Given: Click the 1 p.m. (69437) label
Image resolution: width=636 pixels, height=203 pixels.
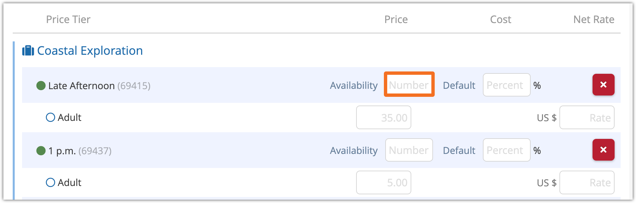Looking at the screenshot, I should [80, 151].
